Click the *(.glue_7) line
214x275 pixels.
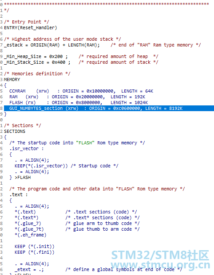[77, 224]
